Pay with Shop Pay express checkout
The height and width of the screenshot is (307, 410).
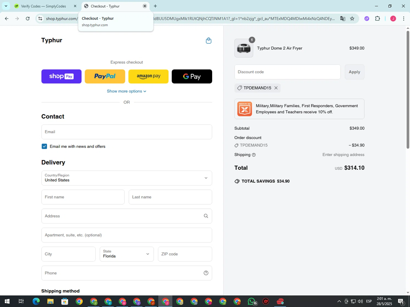tap(61, 76)
